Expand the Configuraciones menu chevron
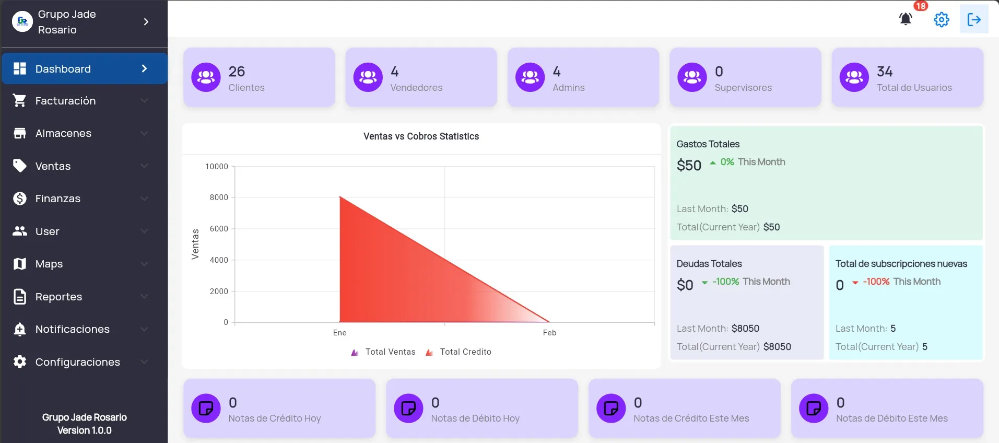999x443 pixels. tap(145, 362)
